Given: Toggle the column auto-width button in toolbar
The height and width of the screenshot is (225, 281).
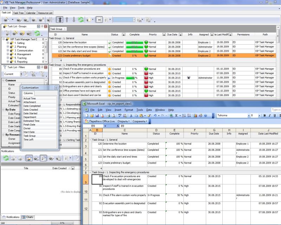Looking at the screenshot, I should click(x=99, y=20).
